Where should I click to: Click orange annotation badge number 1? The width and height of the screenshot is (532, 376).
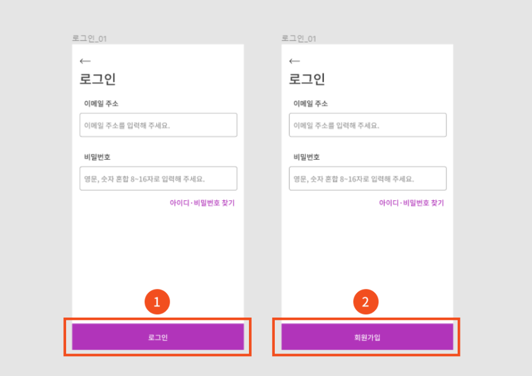coord(157,302)
